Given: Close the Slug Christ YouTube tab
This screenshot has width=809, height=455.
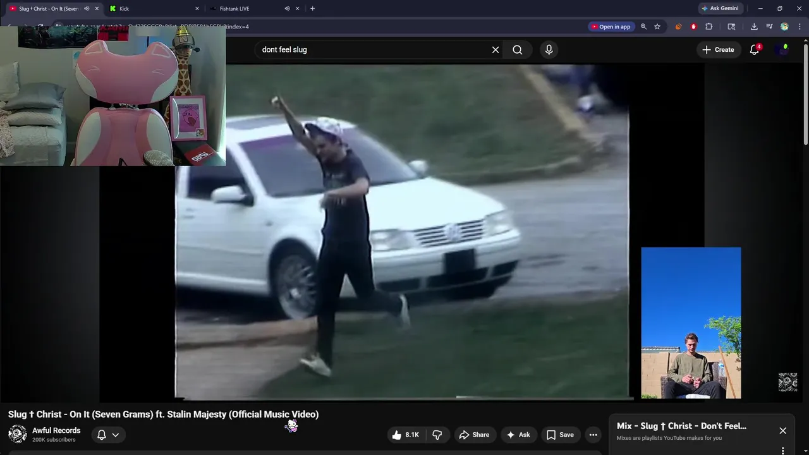Looking at the screenshot, I should tap(97, 8).
